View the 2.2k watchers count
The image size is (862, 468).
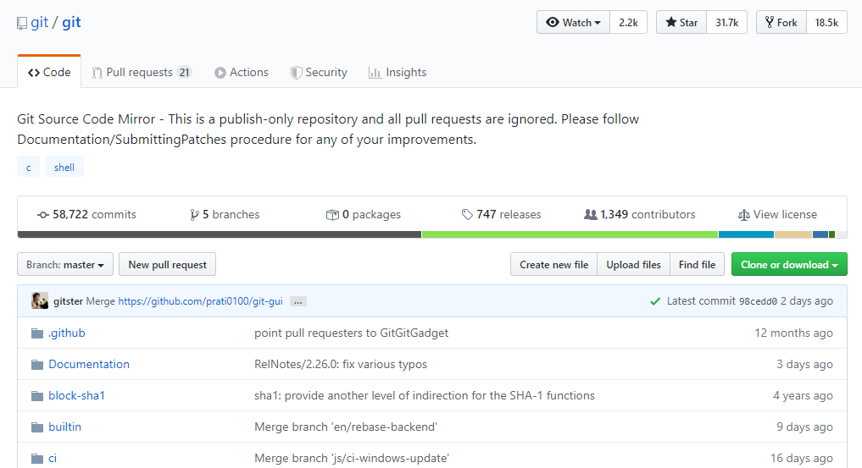click(628, 23)
